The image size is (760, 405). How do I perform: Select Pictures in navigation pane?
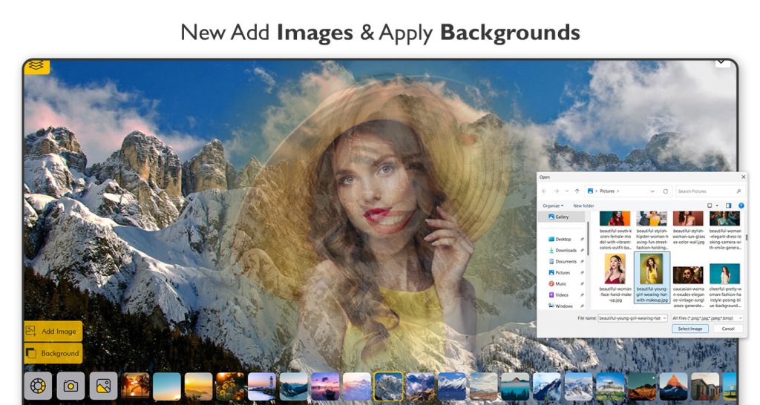click(560, 273)
